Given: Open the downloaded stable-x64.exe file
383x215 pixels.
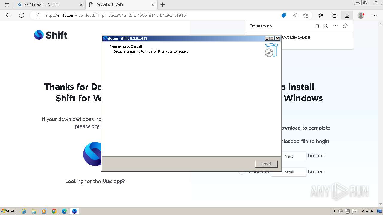Looking at the screenshot, I should coord(296,37).
